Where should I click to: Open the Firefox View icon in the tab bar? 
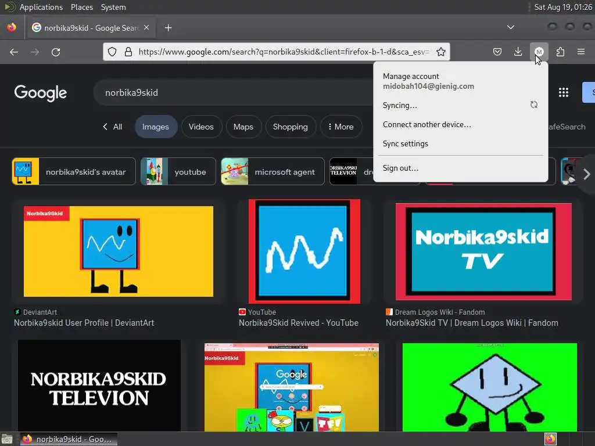click(12, 27)
